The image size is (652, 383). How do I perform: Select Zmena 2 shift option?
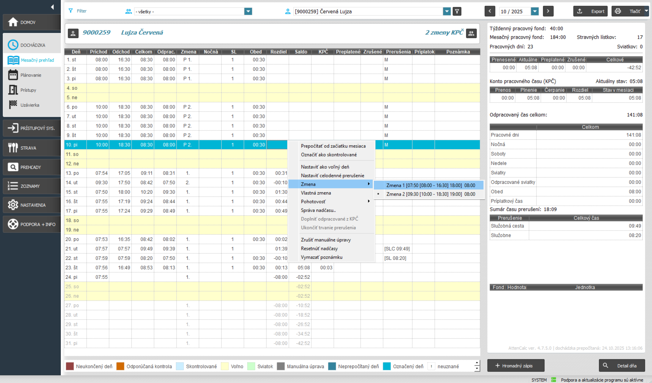tap(430, 194)
